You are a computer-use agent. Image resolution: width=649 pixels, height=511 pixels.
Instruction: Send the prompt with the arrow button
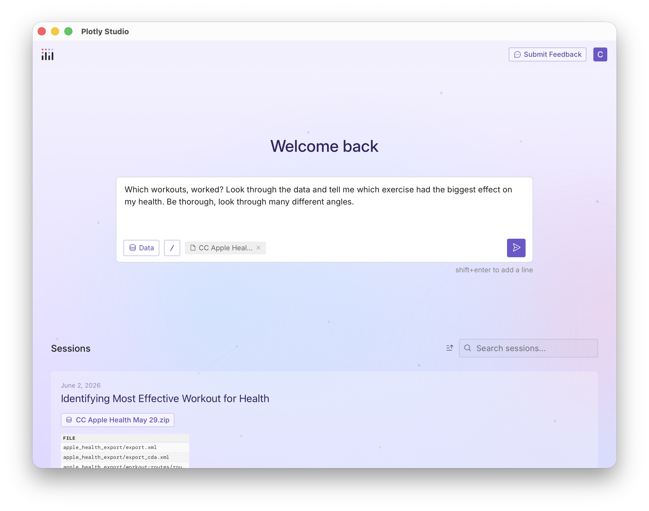[x=516, y=248]
